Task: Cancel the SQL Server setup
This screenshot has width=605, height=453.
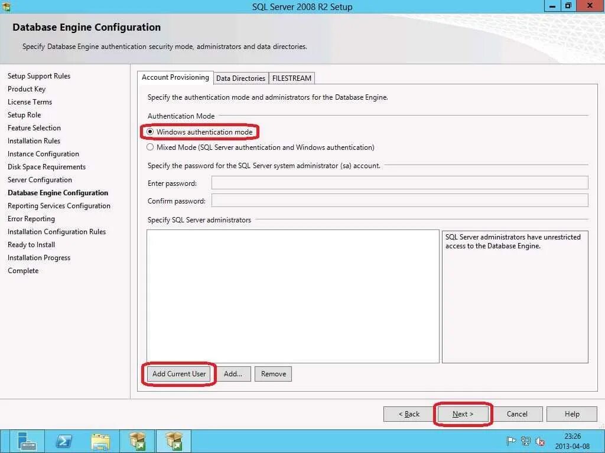Action: tap(517, 413)
